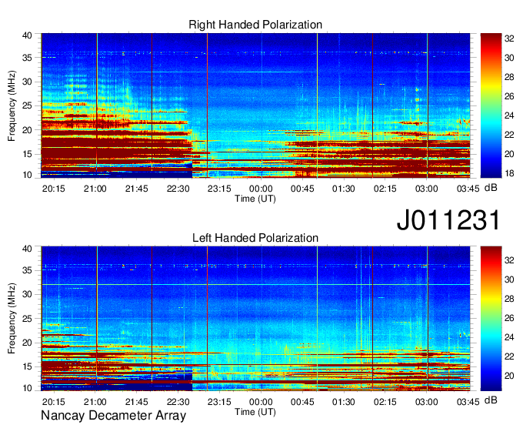The height and width of the screenshot is (425, 523).
Task: Click 00:45 time tick under Right Handed plot
Action: [x=302, y=189]
